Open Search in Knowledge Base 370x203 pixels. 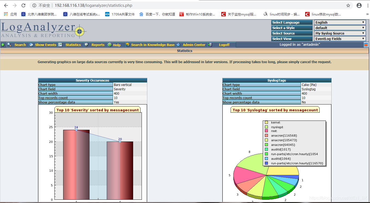(x=153, y=45)
